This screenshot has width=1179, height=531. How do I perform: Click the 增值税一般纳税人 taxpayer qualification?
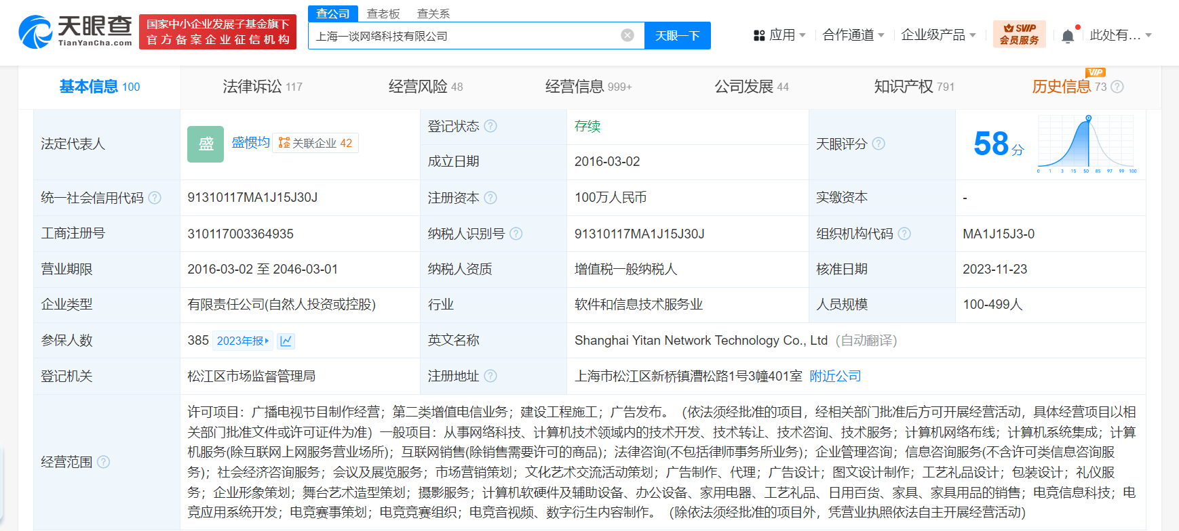[x=625, y=269]
